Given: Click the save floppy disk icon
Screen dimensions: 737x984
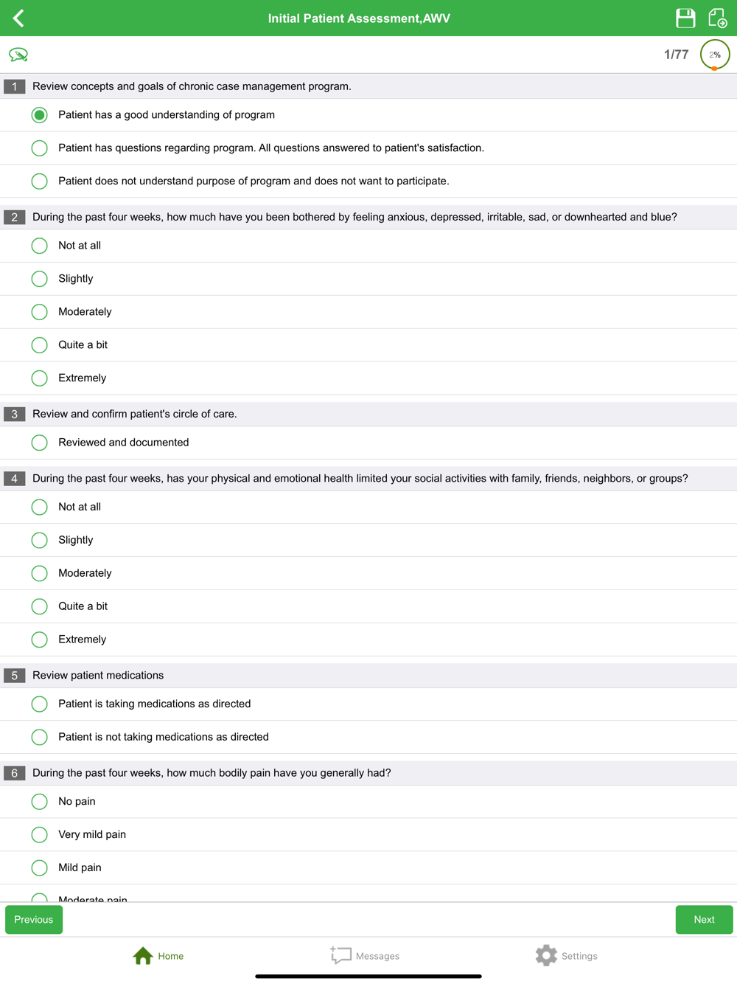Looking at the screenshot, I should 685,18.
